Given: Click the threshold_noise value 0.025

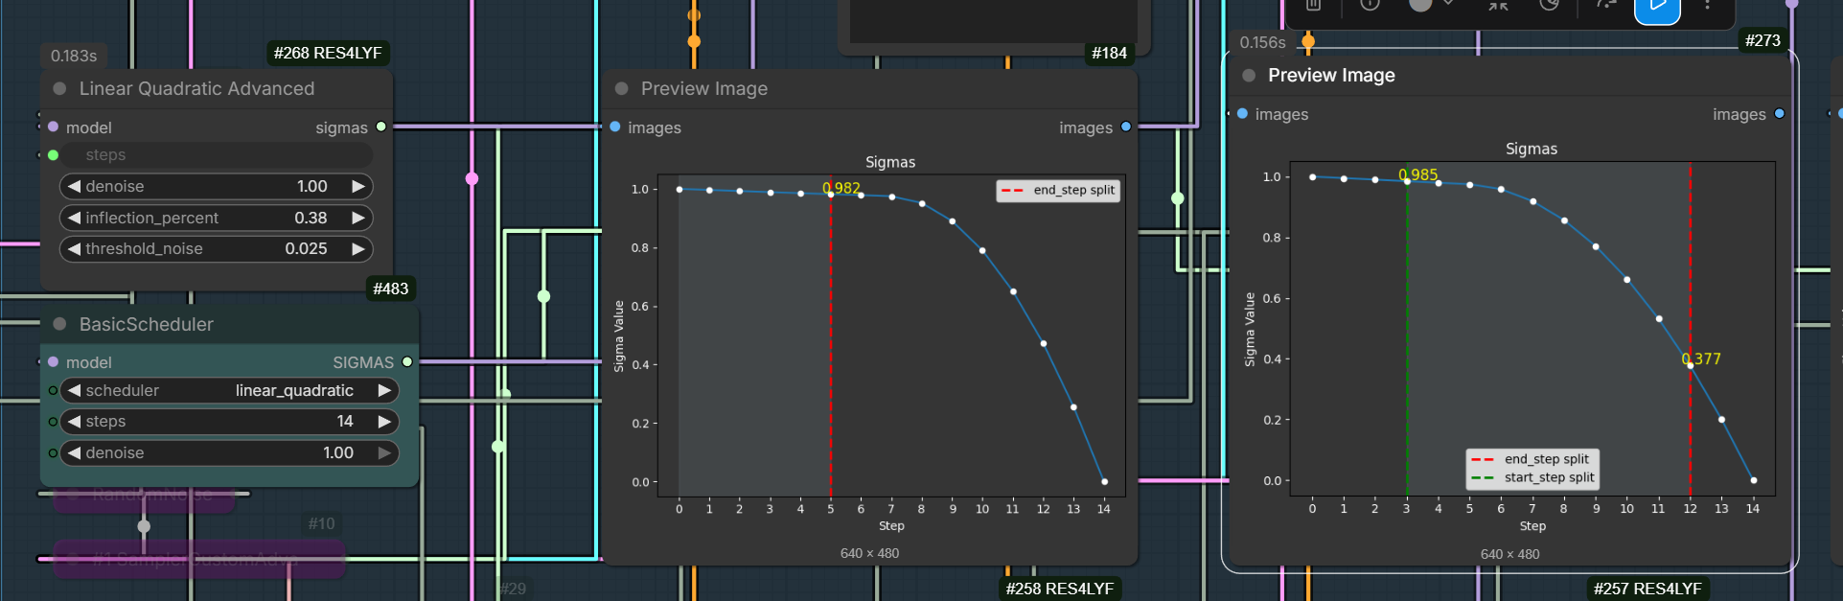Looking at the screenshot, I should [x=306, y=248].
